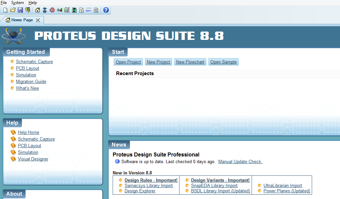Click the New Project toolbar icon
The image size is (340, 199).
5,10
